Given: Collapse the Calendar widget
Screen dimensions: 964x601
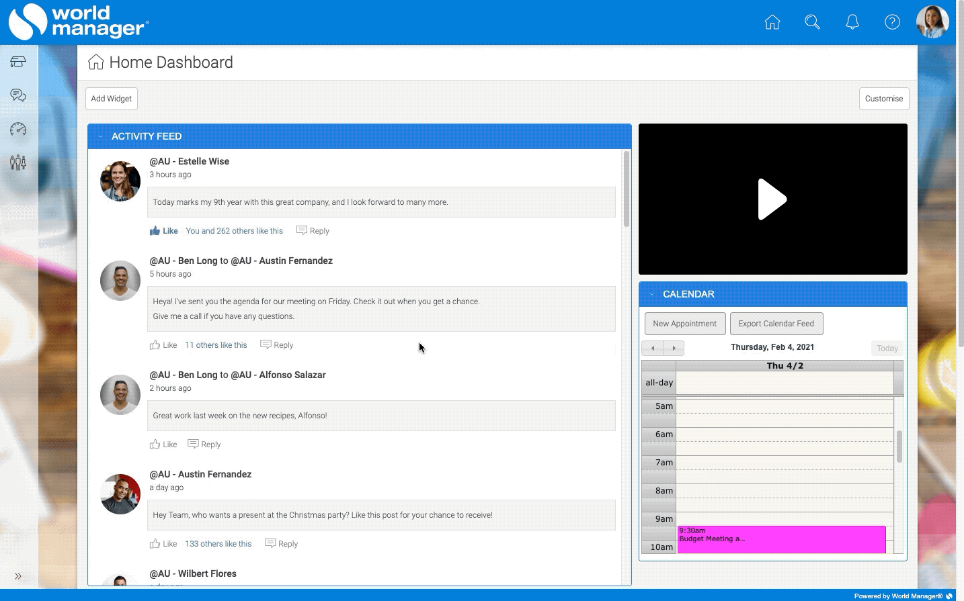Looking at the screenshot, I should 651,294.
